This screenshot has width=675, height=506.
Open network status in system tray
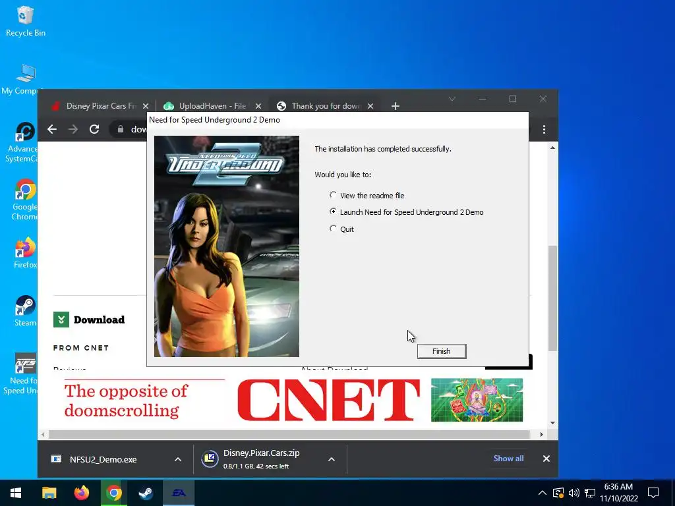(x=590, y=493)
